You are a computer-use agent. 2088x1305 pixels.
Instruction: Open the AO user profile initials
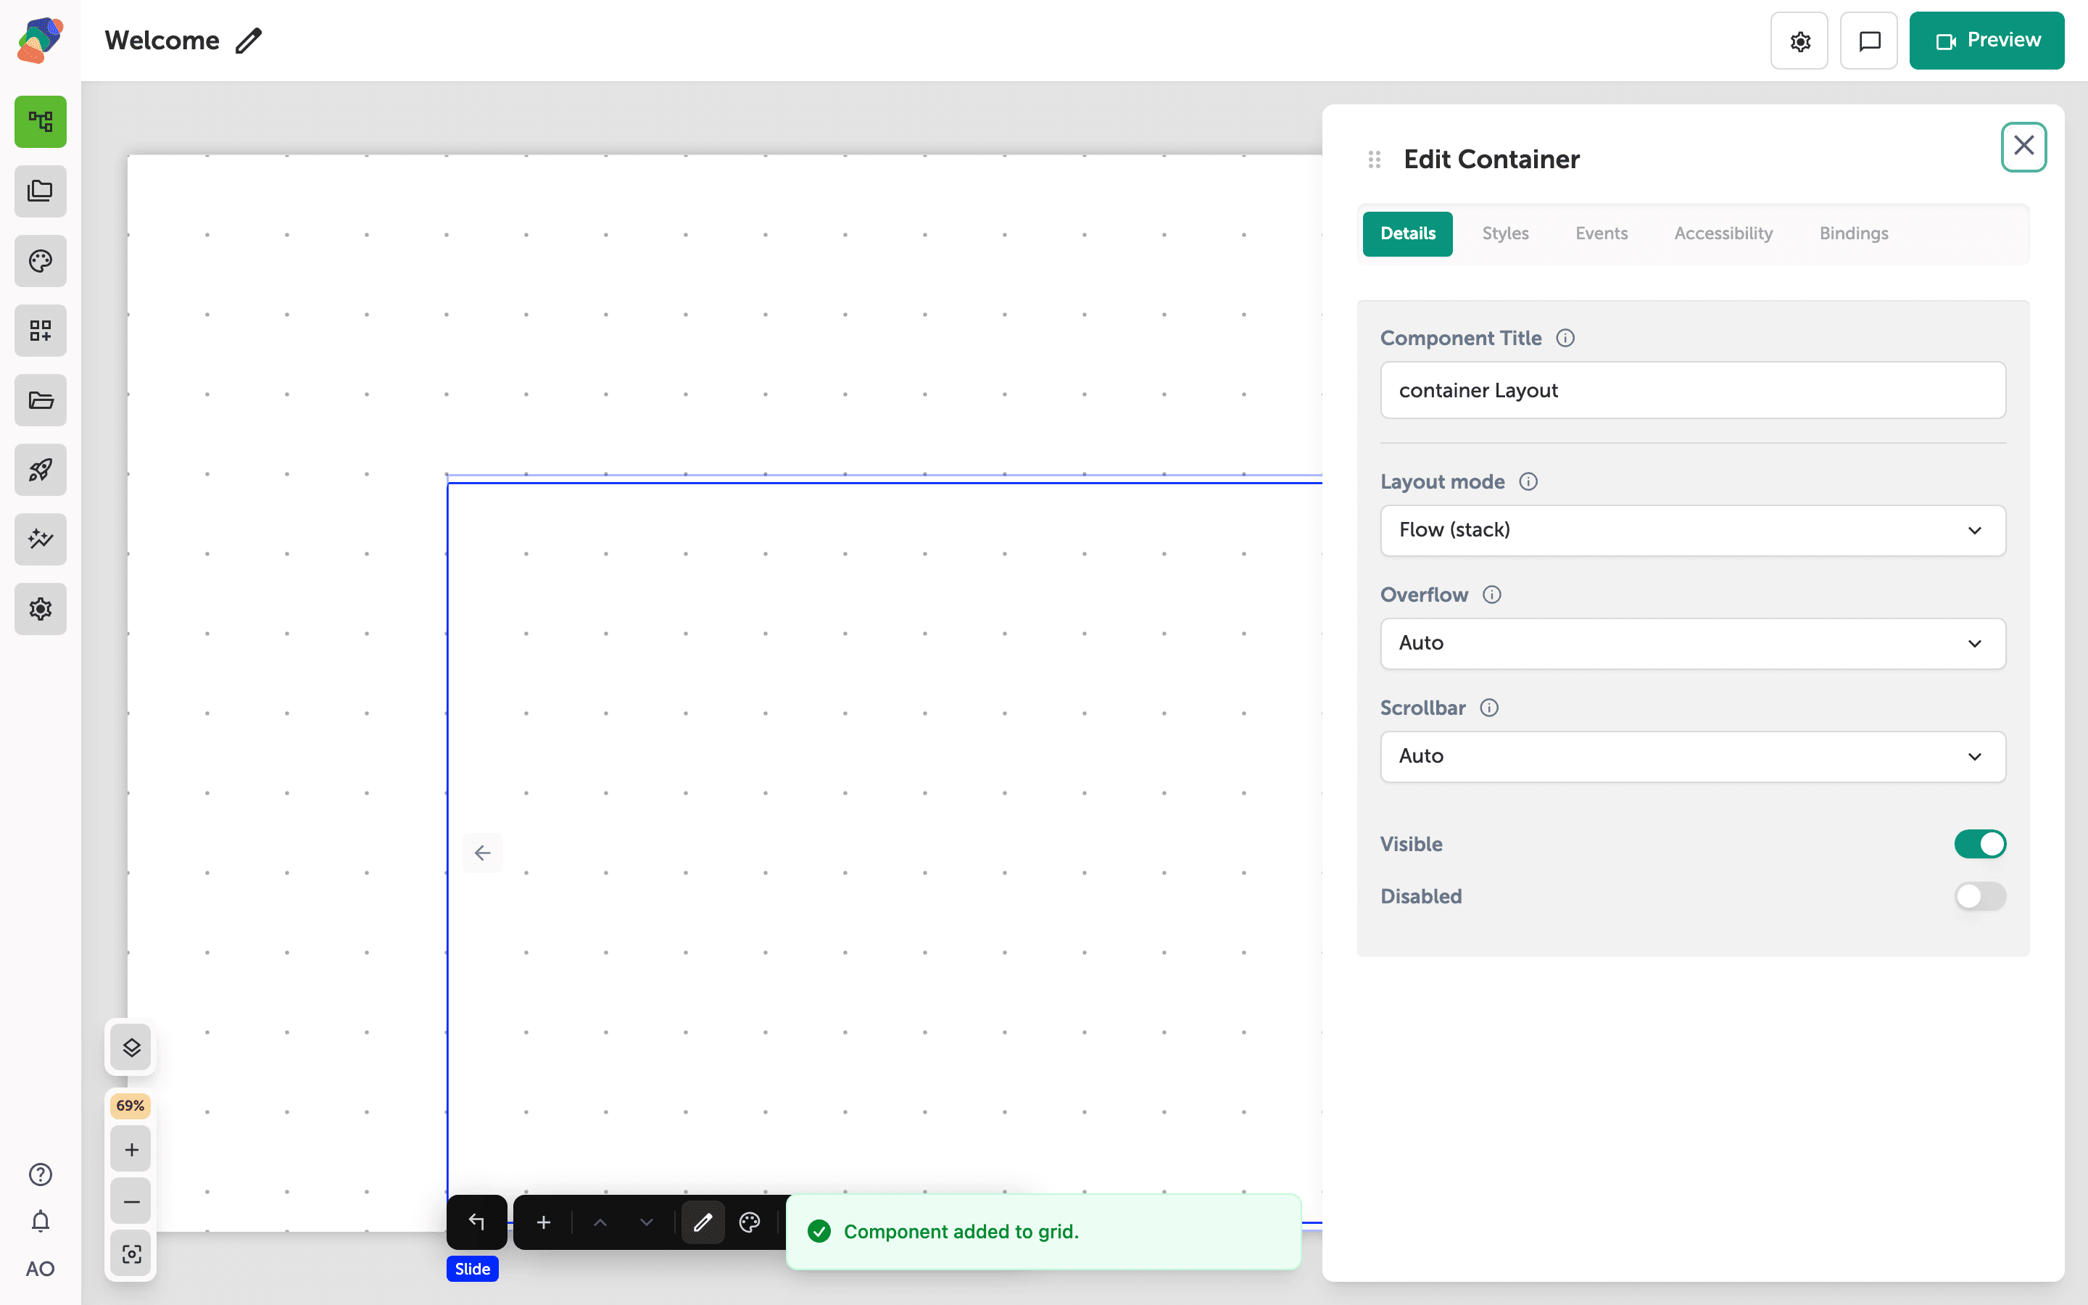[41, 1269]
